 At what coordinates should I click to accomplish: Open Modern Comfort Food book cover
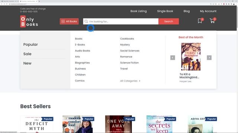click(x=78, y=124)
